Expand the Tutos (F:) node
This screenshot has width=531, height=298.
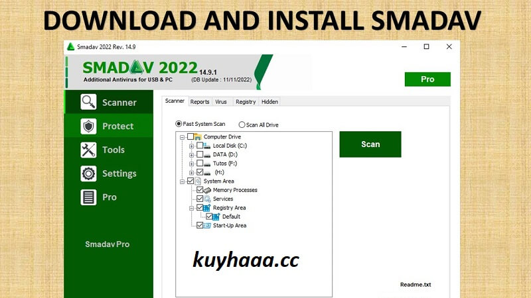(191, 164)
